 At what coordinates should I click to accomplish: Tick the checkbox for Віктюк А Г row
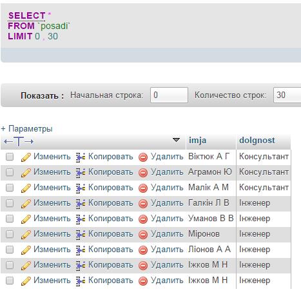click(10, 157)
